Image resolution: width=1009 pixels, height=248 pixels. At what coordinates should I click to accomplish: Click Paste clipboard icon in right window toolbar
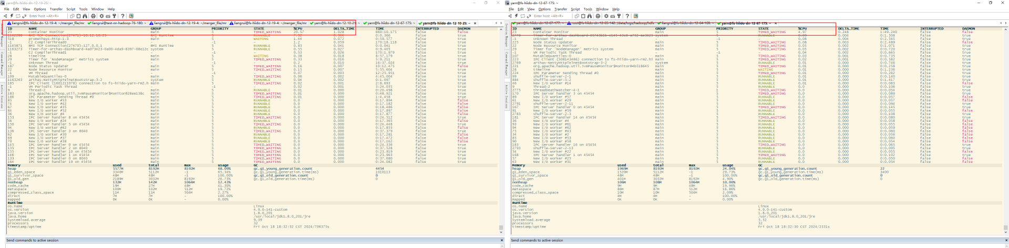tap(583, 16)
